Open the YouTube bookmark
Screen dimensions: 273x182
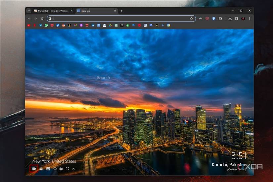tap(29, 25)
